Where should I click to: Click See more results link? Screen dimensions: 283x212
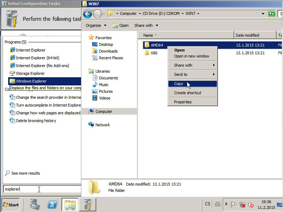25,173
